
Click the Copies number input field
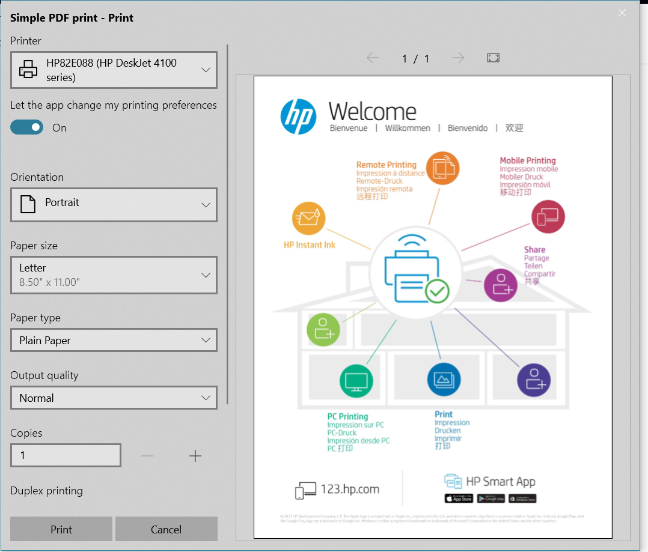[66, 455]
